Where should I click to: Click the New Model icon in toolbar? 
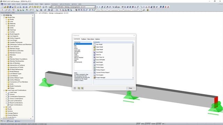pos(2,7)
